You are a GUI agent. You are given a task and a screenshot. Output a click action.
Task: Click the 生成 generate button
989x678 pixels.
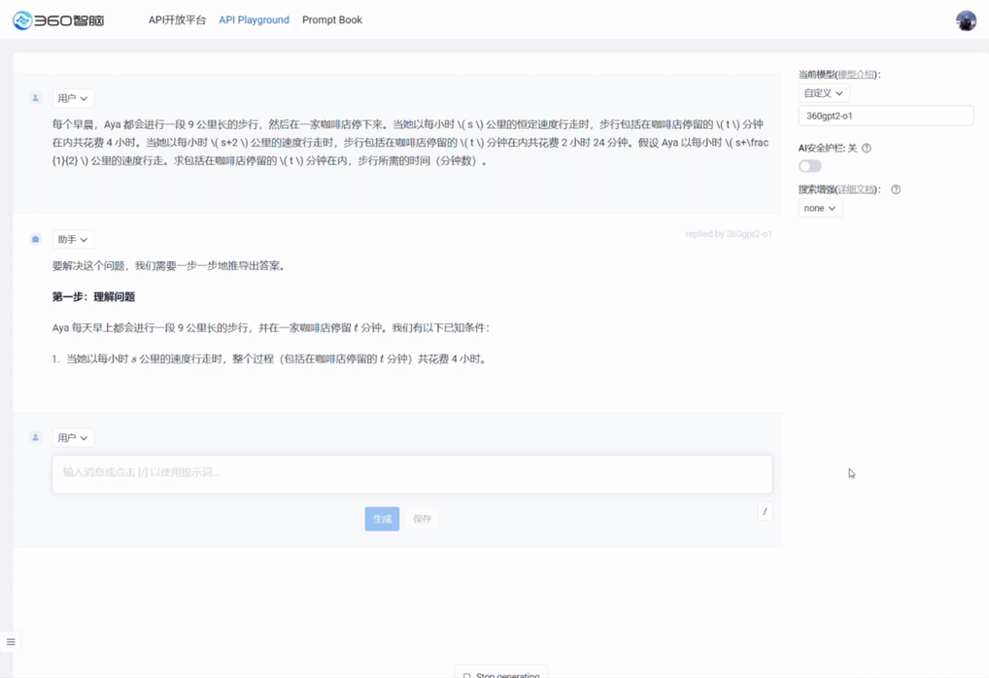tap(381, 519)
